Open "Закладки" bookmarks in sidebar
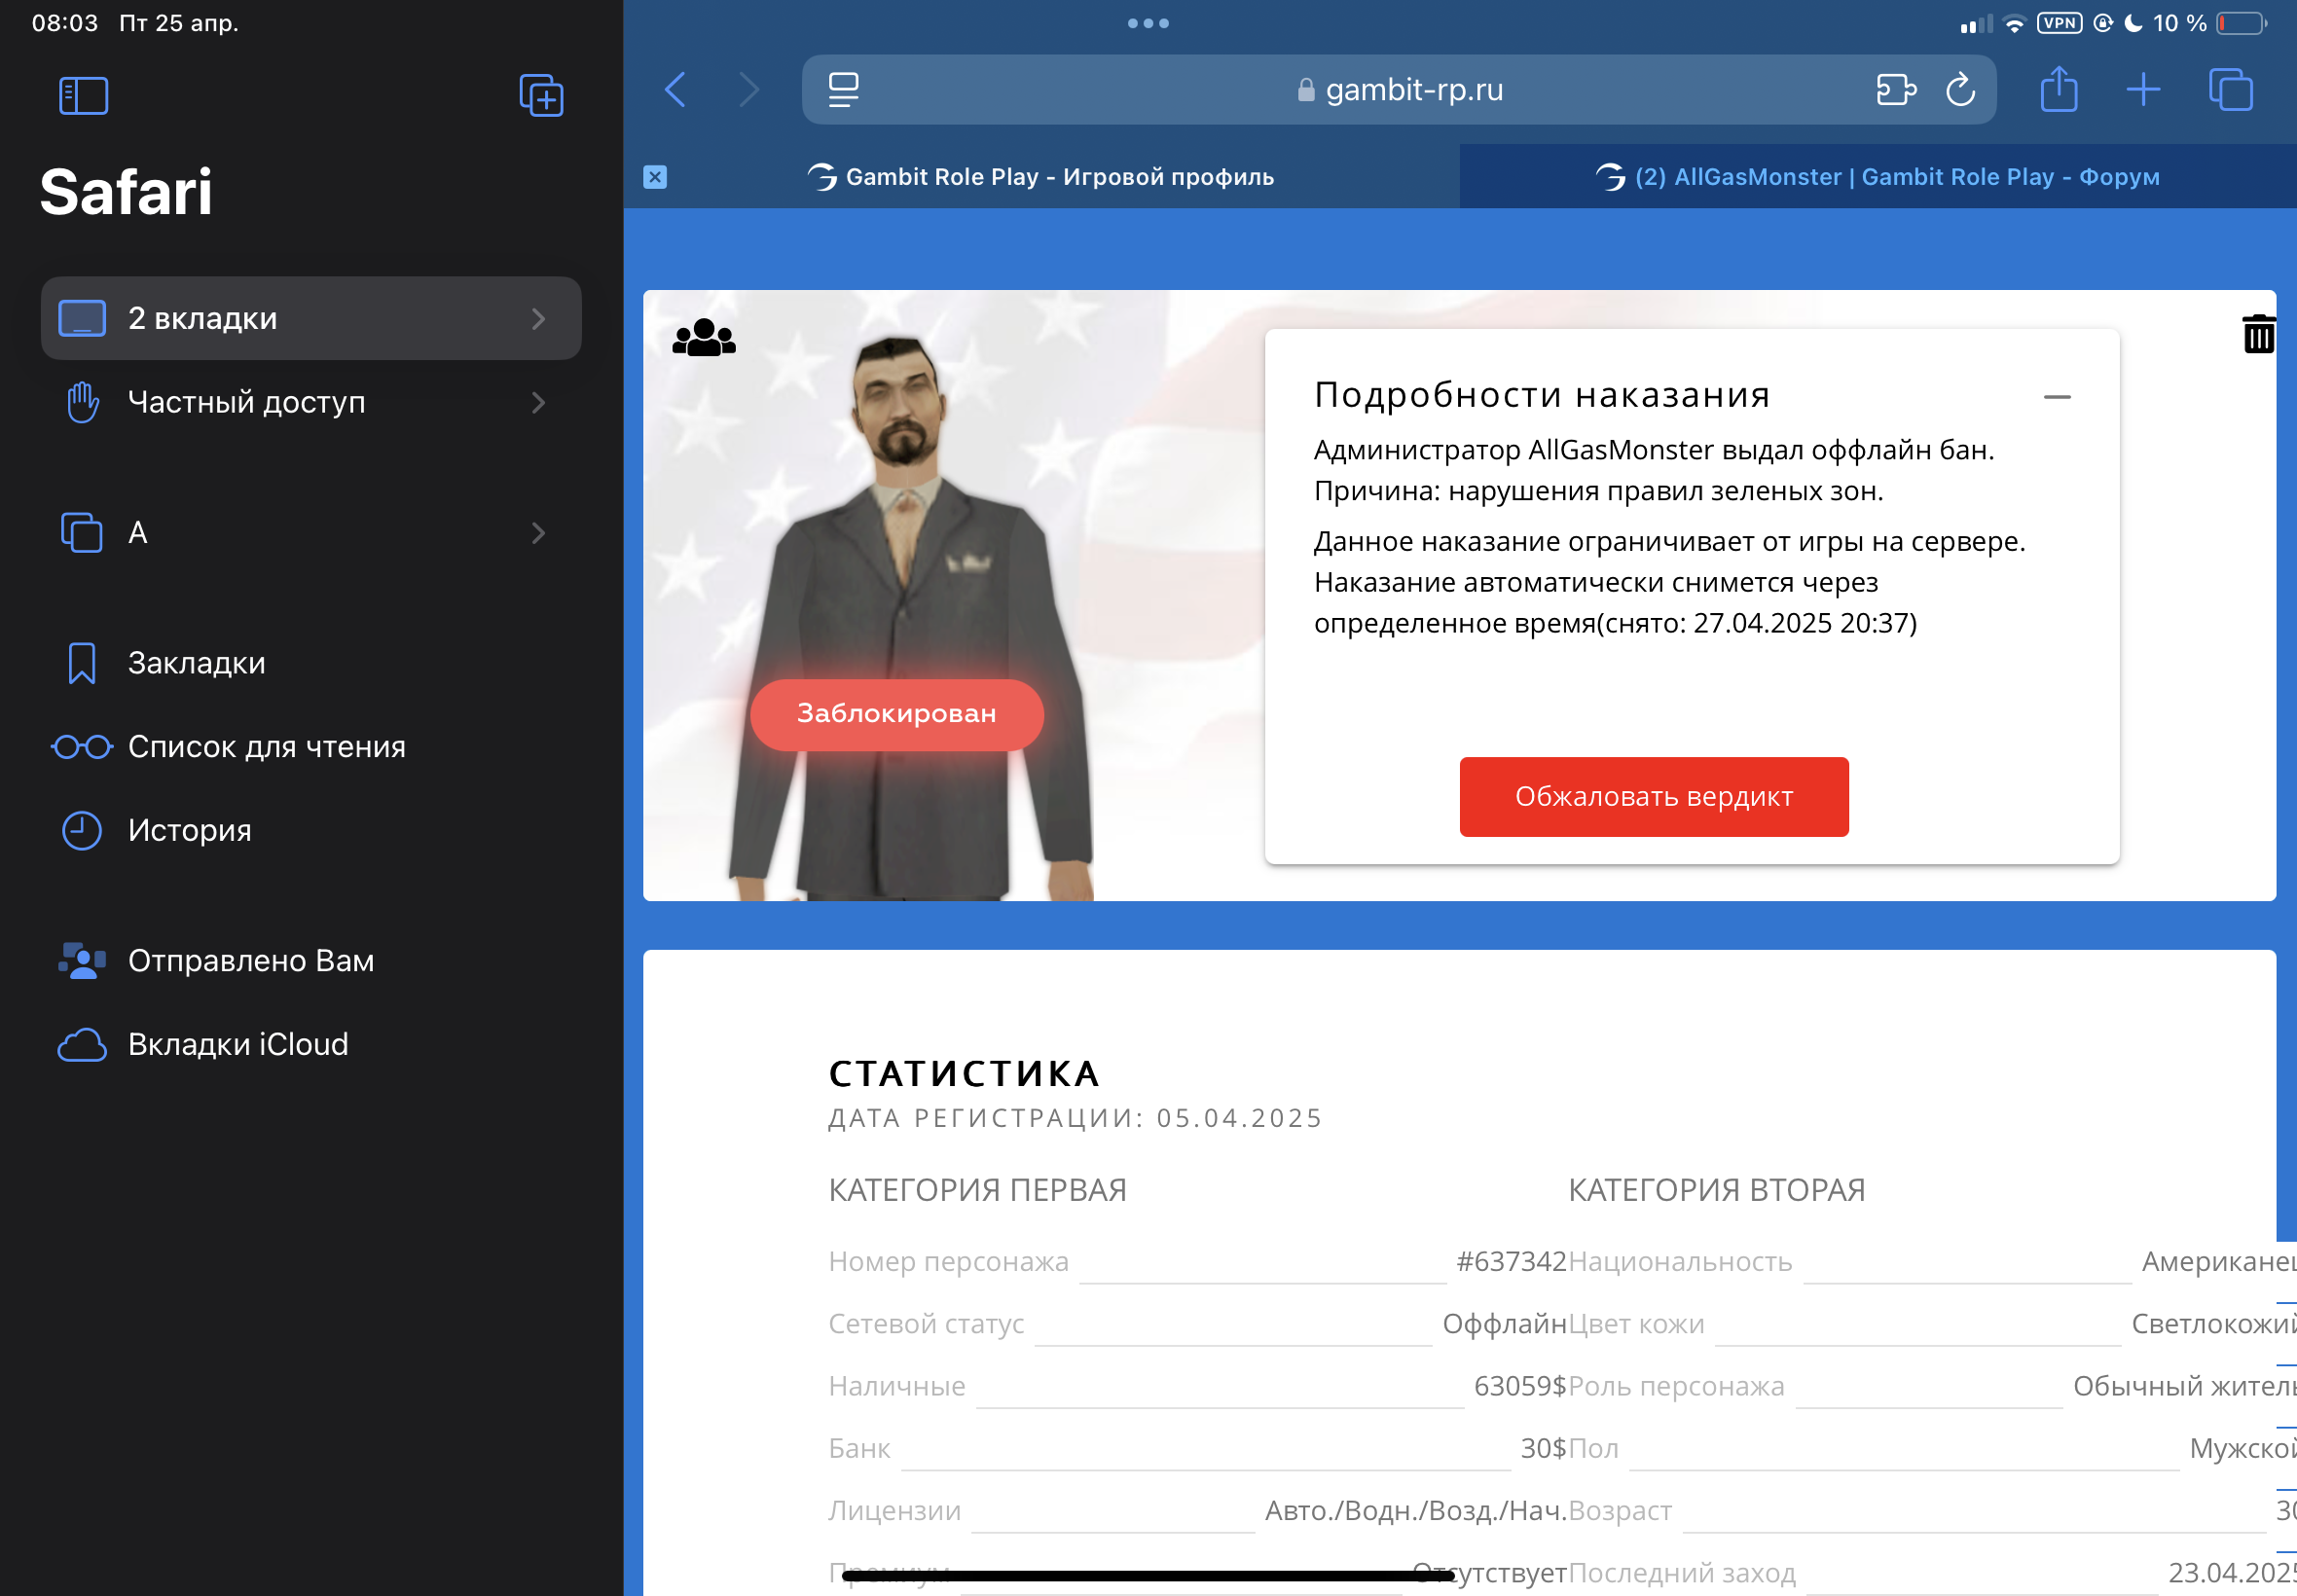The height and width of the screenshot is (1596, 2297). click(x=197, y=663)
